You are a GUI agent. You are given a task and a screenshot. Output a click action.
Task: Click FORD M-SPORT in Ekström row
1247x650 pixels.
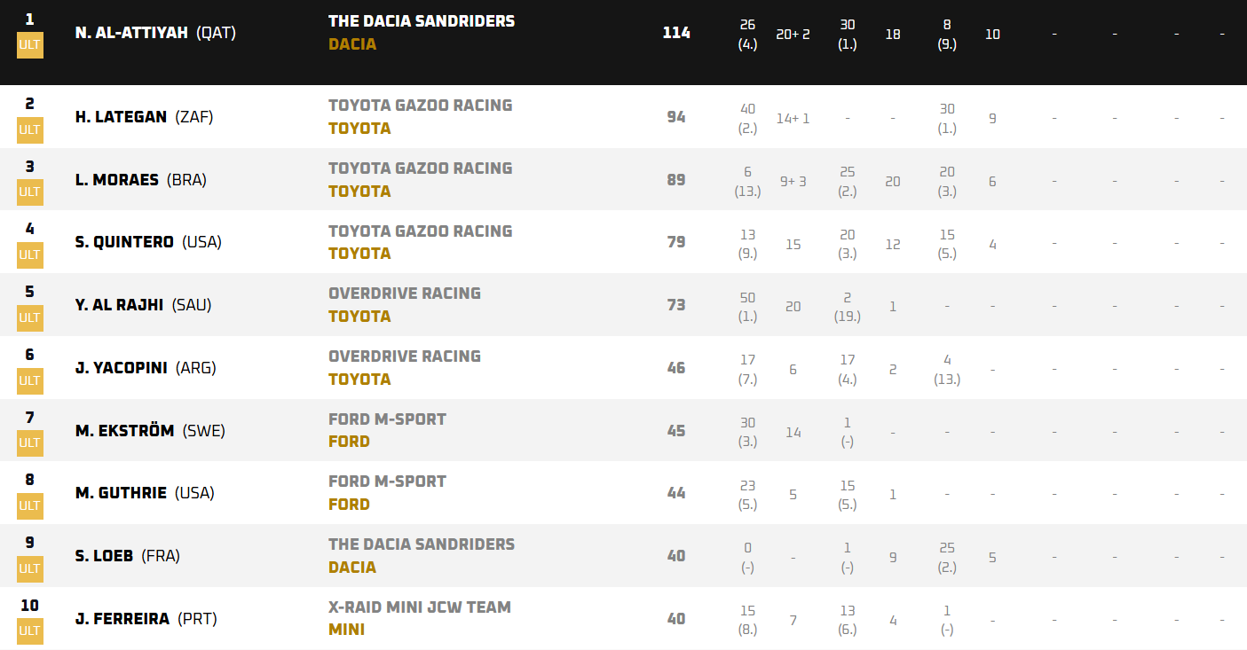(x=387, y=419)
